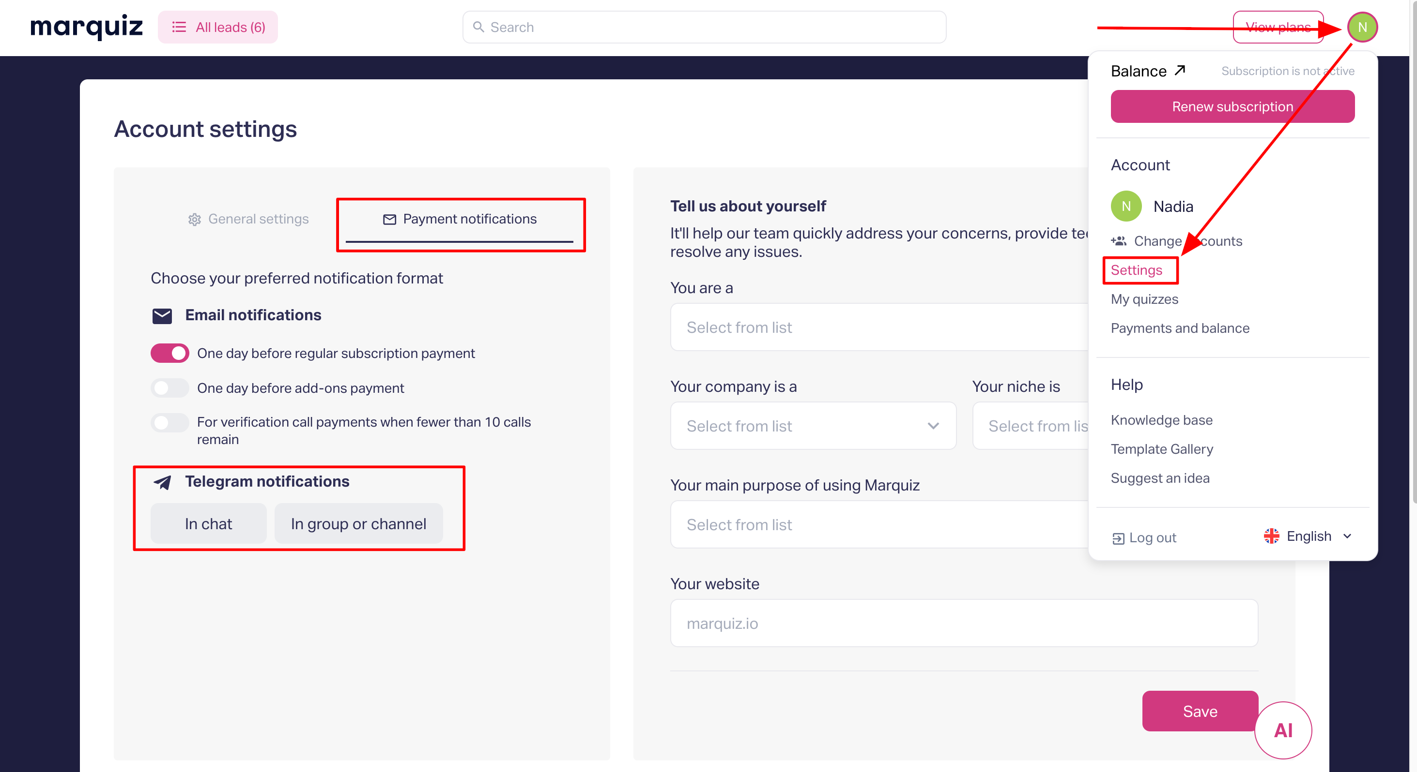This screenshot has width=1417, height=772.
Task: Click Suggest an idea
Action: [1160, 478]
